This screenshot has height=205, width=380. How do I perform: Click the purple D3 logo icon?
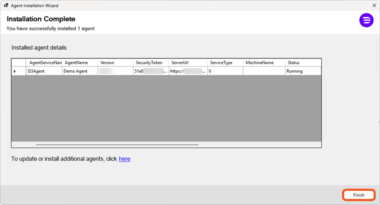pyautogui.click(x=366, y=20)
